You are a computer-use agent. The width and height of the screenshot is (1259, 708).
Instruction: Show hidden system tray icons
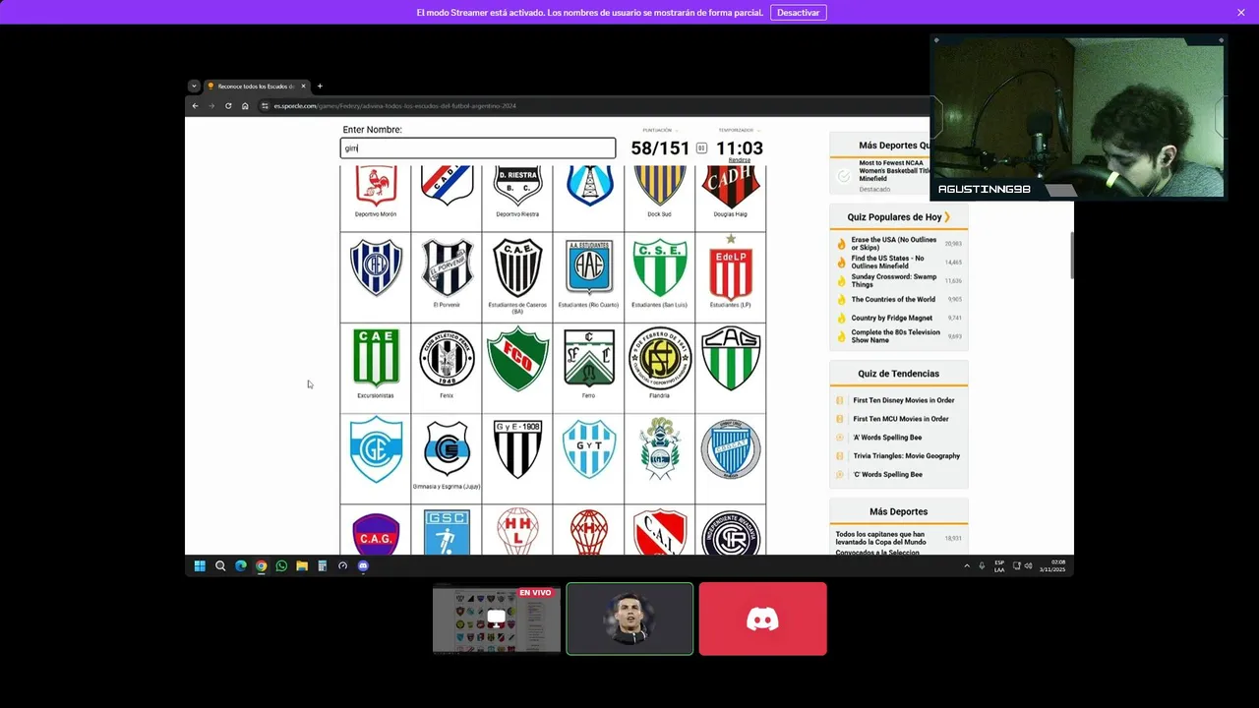point(967,566)
